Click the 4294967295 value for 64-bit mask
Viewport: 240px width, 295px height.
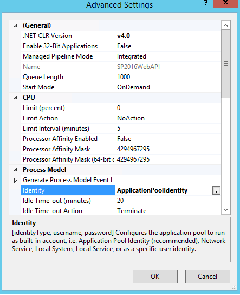133,159
